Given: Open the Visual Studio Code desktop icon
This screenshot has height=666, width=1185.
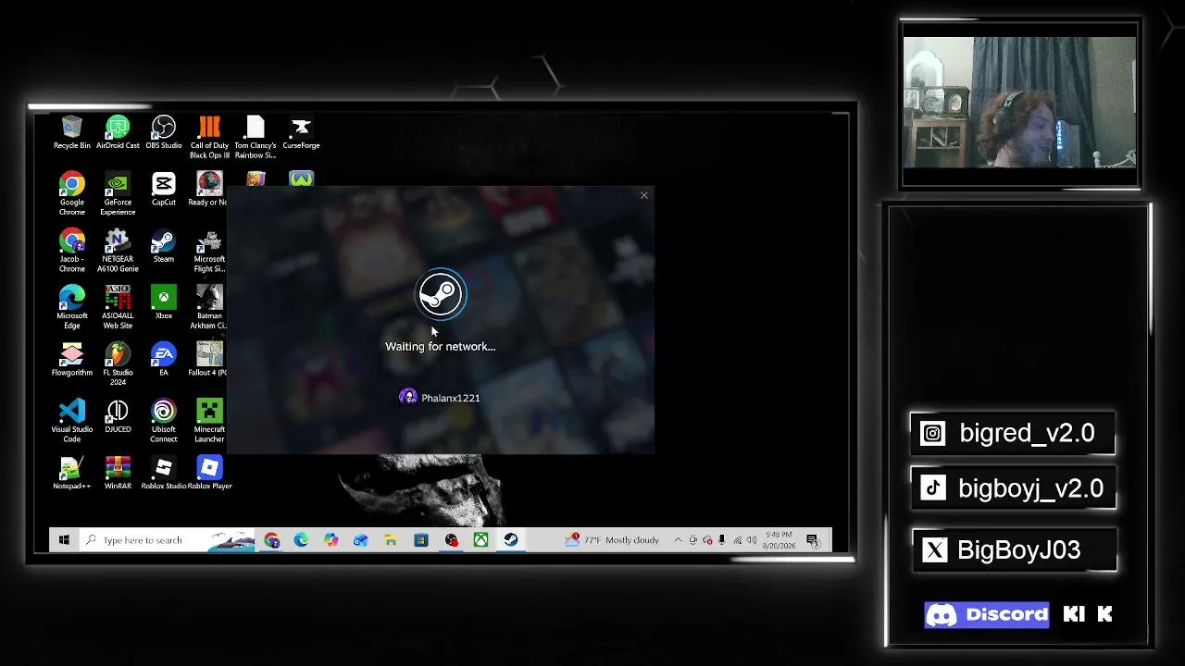Looking at the screenshot, I should [x=71, y=421].
